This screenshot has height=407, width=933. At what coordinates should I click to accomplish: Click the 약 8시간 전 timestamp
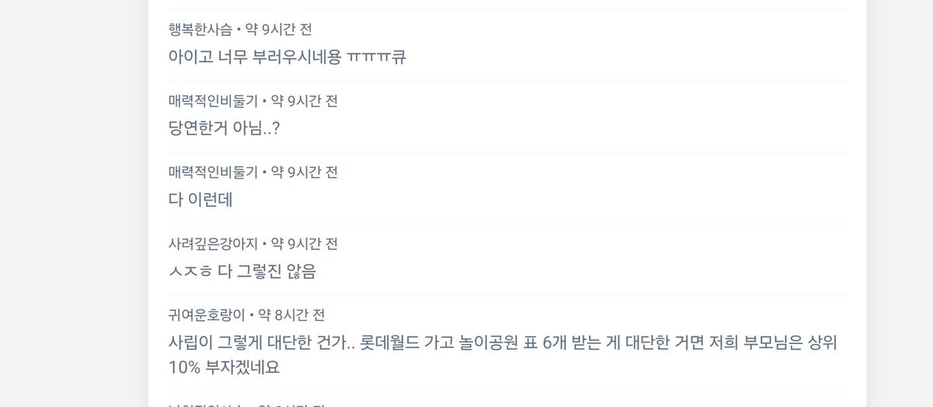tap(292, 315)
